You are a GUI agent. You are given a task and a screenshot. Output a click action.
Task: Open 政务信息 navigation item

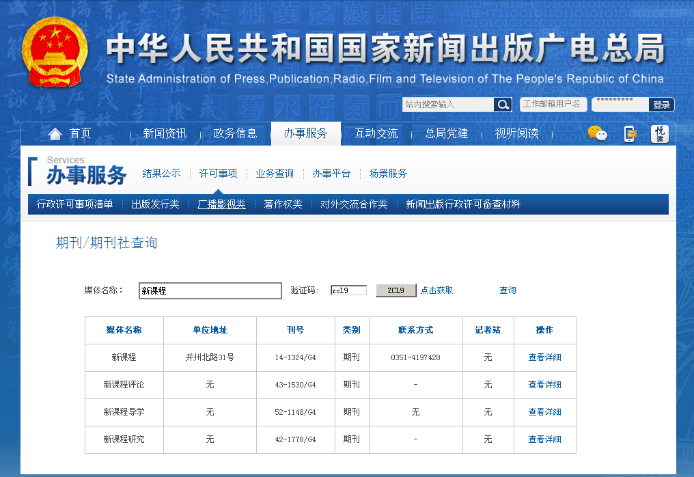(235, 133)
